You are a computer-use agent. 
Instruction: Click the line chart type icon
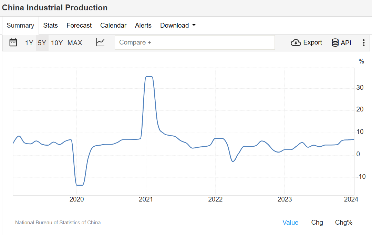pyautogui.click(x=100, y=42)
